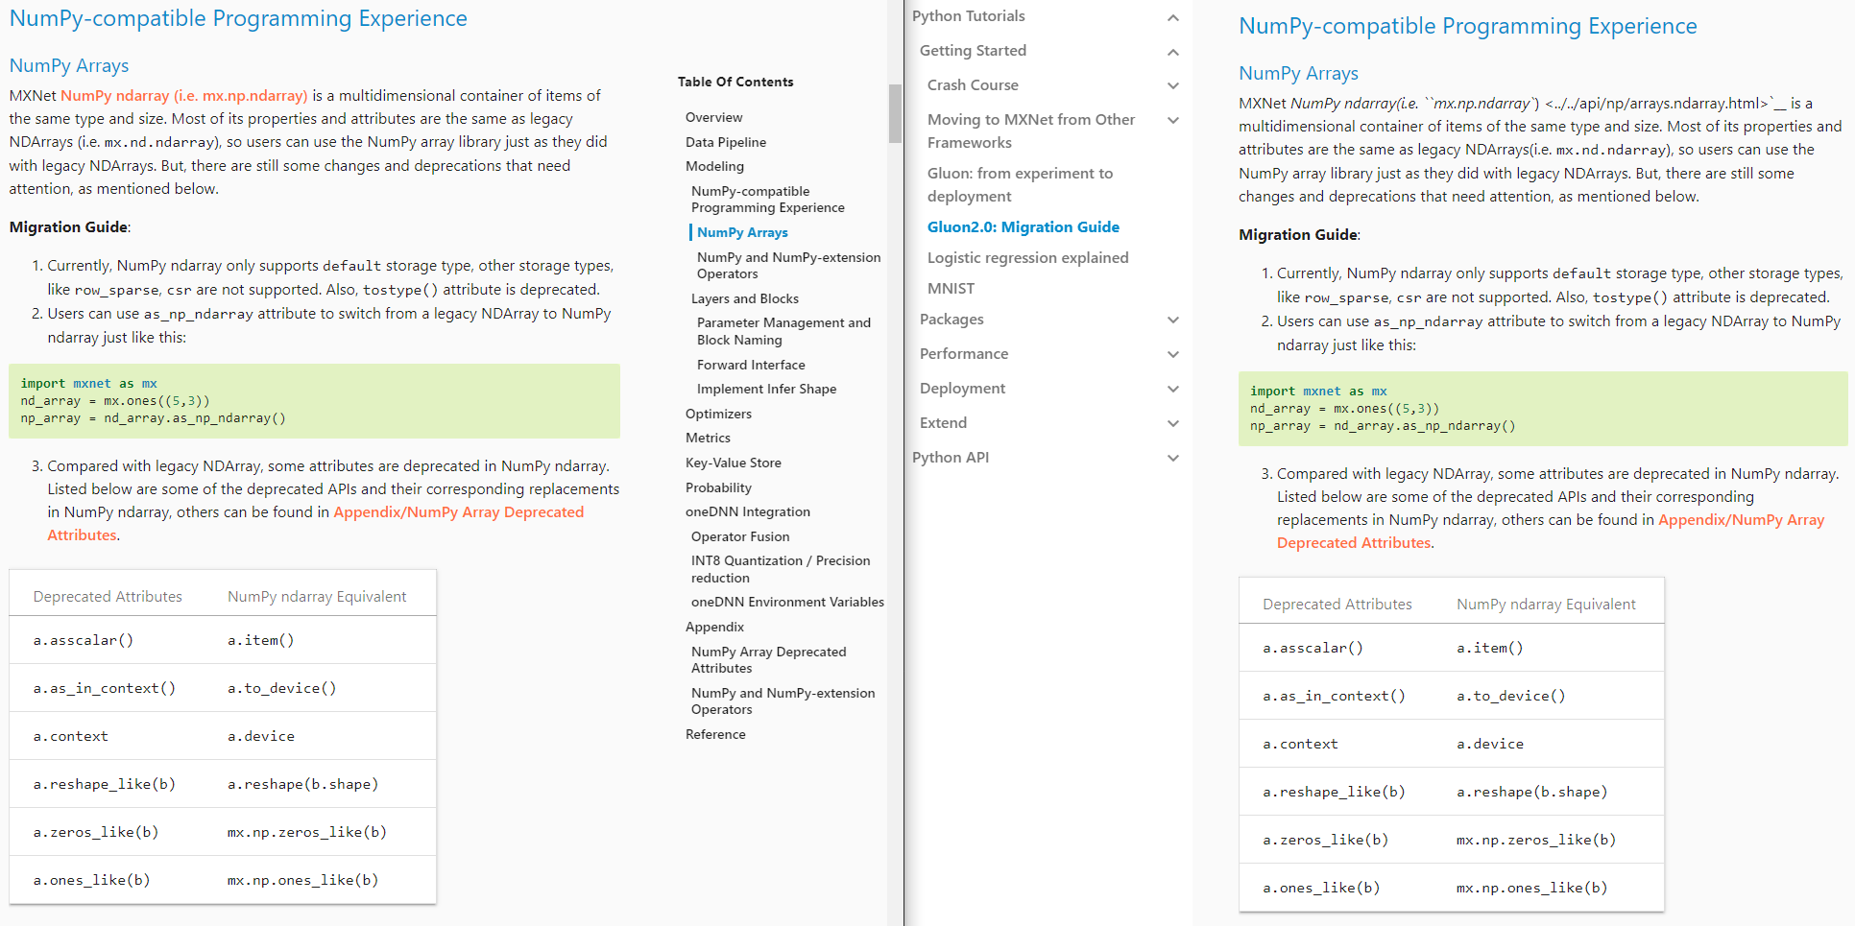The height and width of the screenshot is (926, 1855).
Task: Open Packages in sidebar
Action: [952, 320]
